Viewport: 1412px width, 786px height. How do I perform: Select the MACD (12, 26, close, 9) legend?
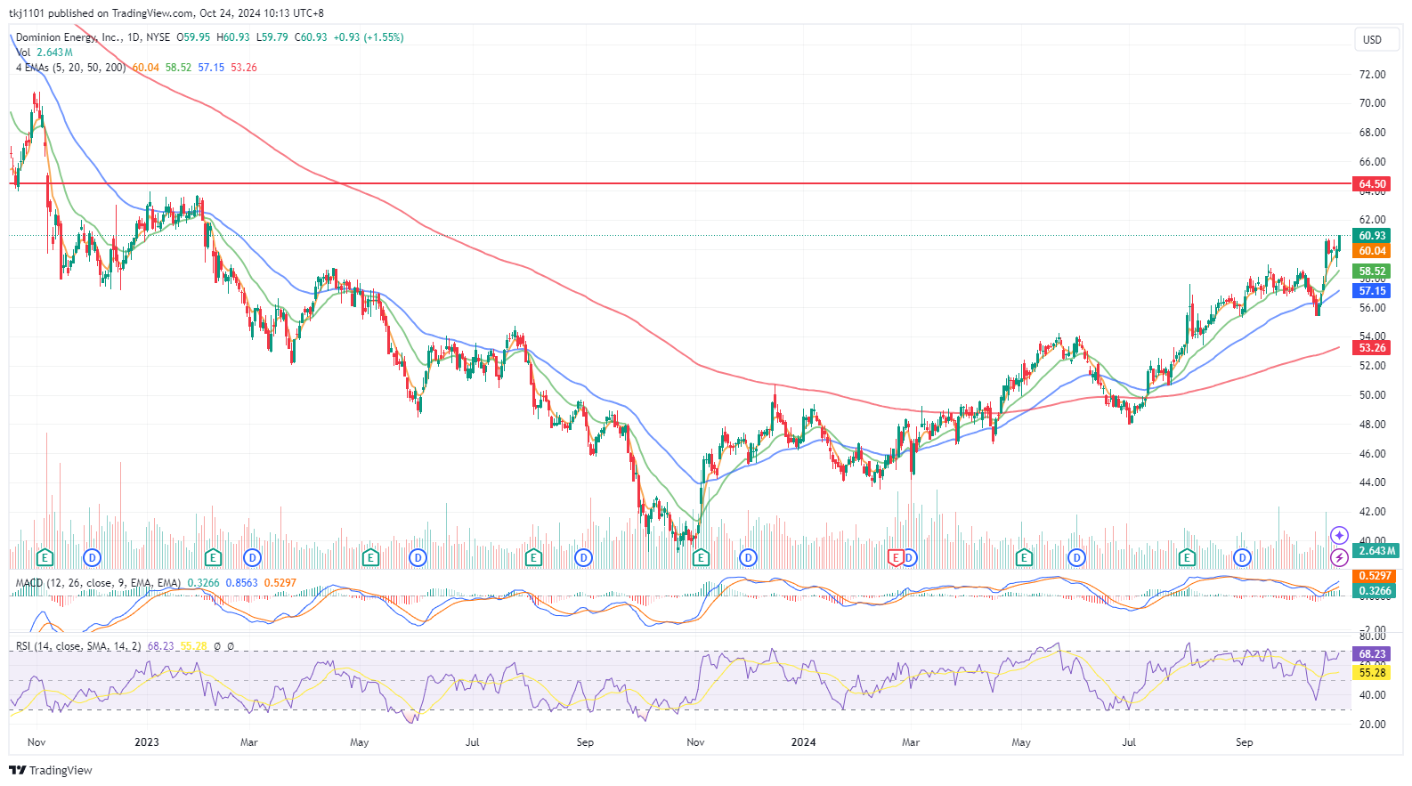(98, 583)
